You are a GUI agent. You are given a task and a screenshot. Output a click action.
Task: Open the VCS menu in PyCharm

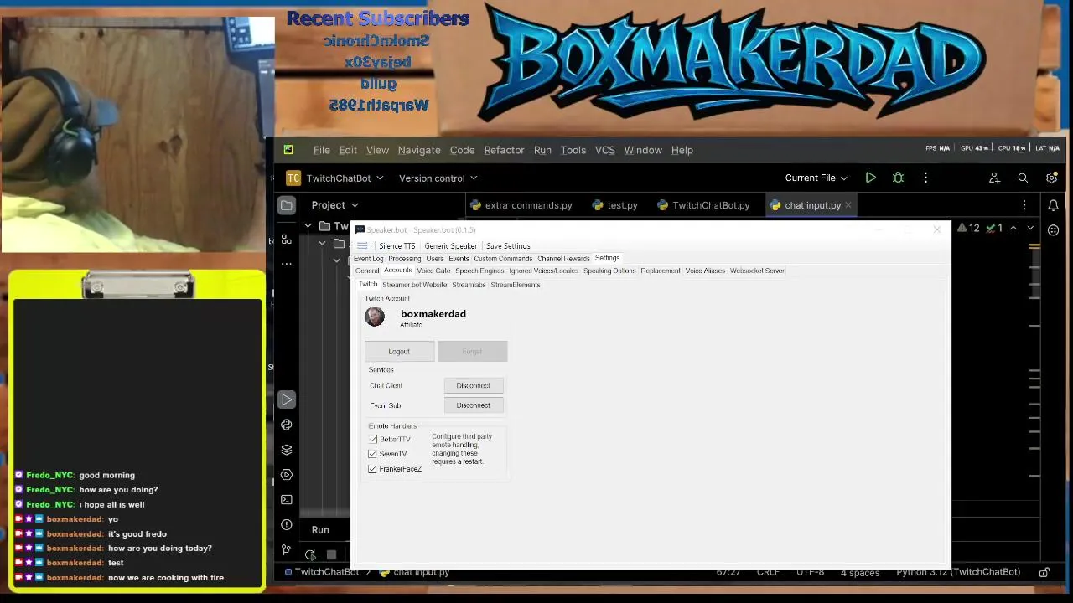pyautogui.click(x=604, y=150)
